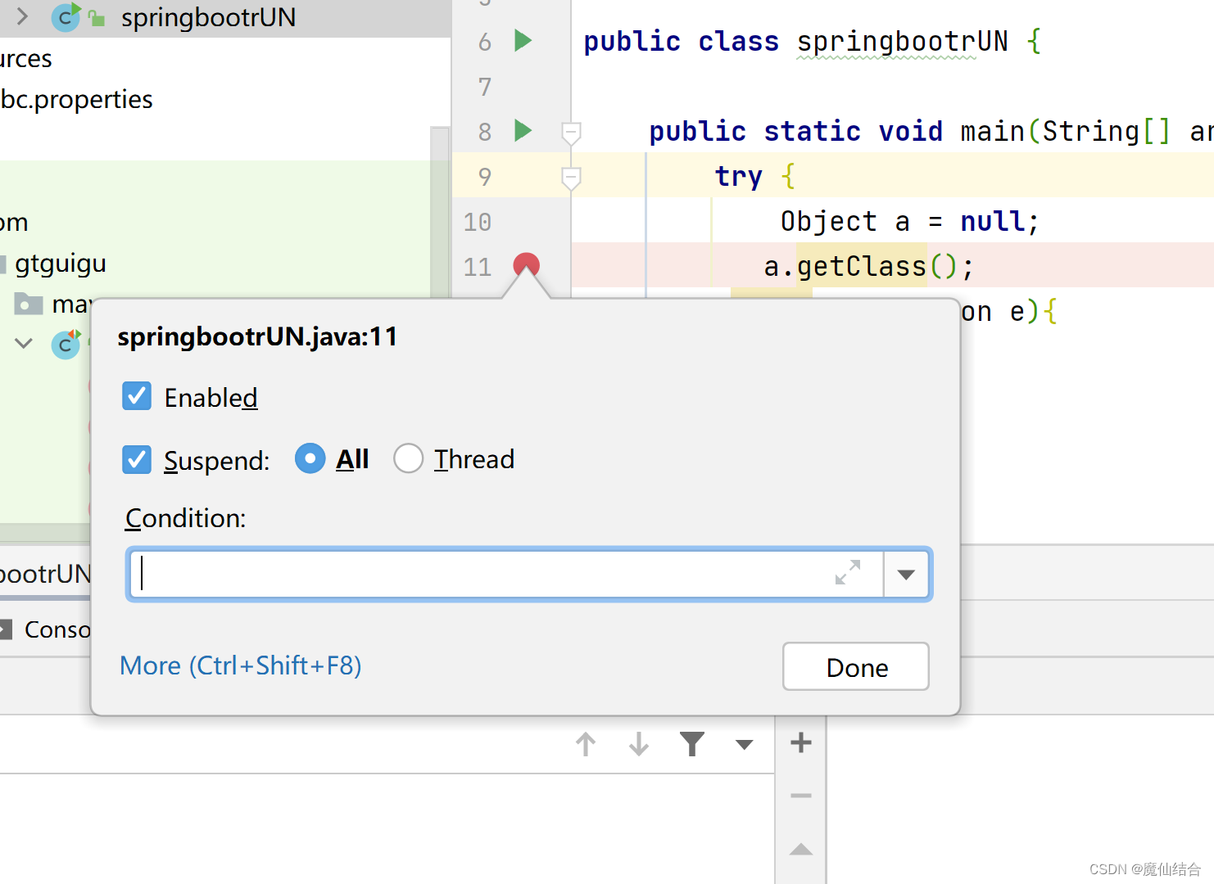Click the move-up triangle icon below minus
The width and height of the screenshot is (1214, 884).
pos(801,850)
